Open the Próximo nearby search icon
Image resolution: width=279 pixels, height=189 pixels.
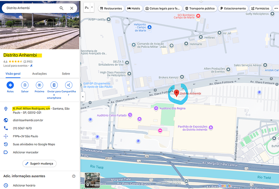(x=39, y=85)
